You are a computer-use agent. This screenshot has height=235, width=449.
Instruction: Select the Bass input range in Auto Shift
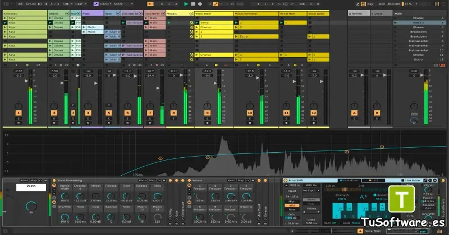tap(292, 210)
